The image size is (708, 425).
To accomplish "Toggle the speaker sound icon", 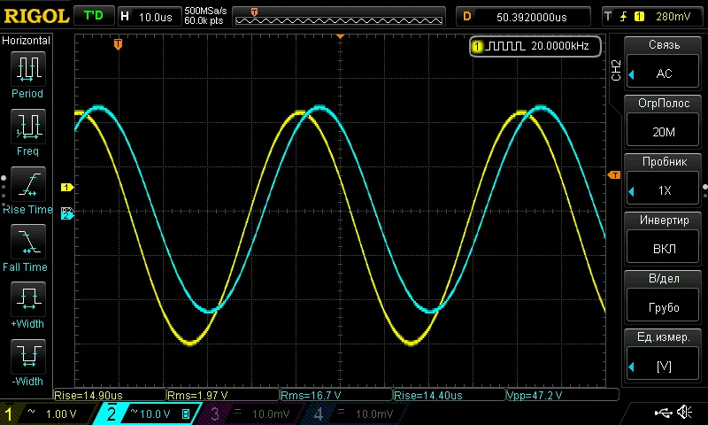I will [685, 412].
